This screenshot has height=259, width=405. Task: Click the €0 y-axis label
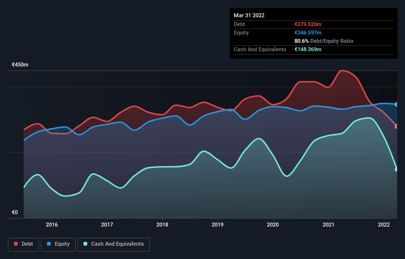click(15, 212)
